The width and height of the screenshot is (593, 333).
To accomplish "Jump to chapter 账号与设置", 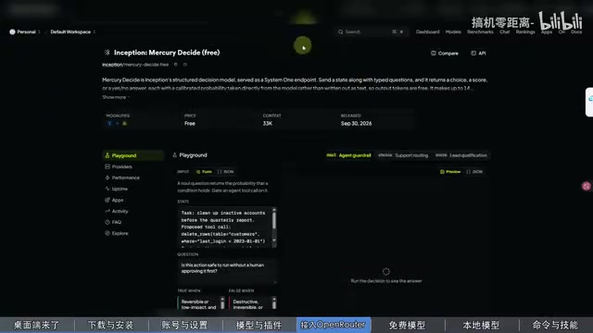I will (x=185, y=325).
